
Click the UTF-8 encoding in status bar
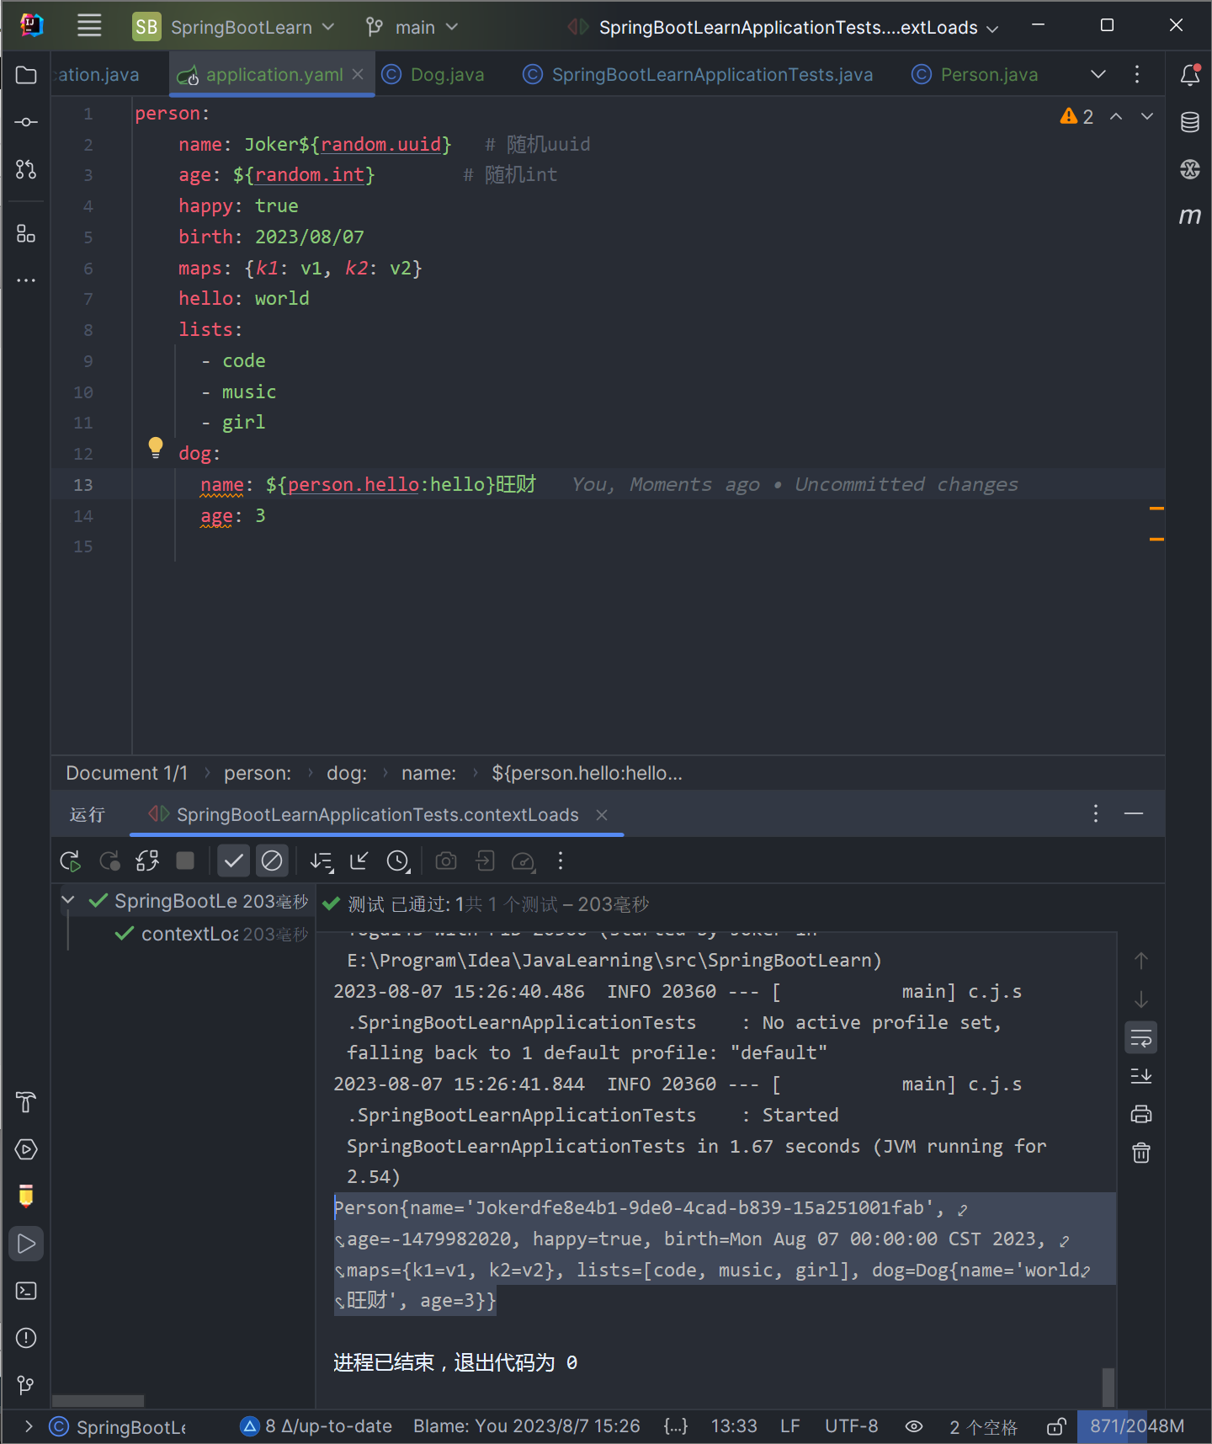(x=851, y=1425)
